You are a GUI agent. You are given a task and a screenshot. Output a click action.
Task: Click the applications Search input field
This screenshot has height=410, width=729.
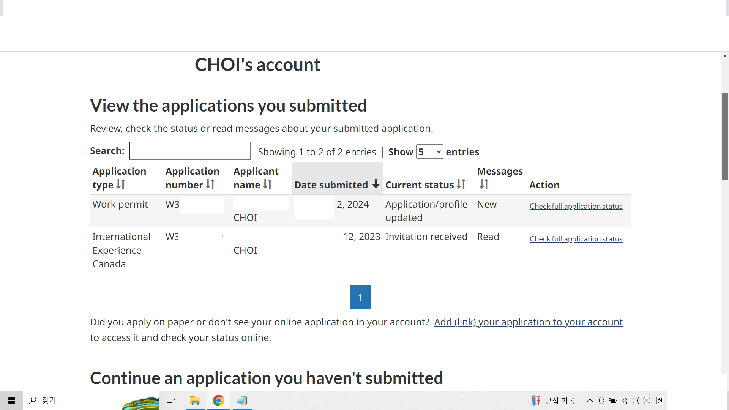click(x=189, y=151)
